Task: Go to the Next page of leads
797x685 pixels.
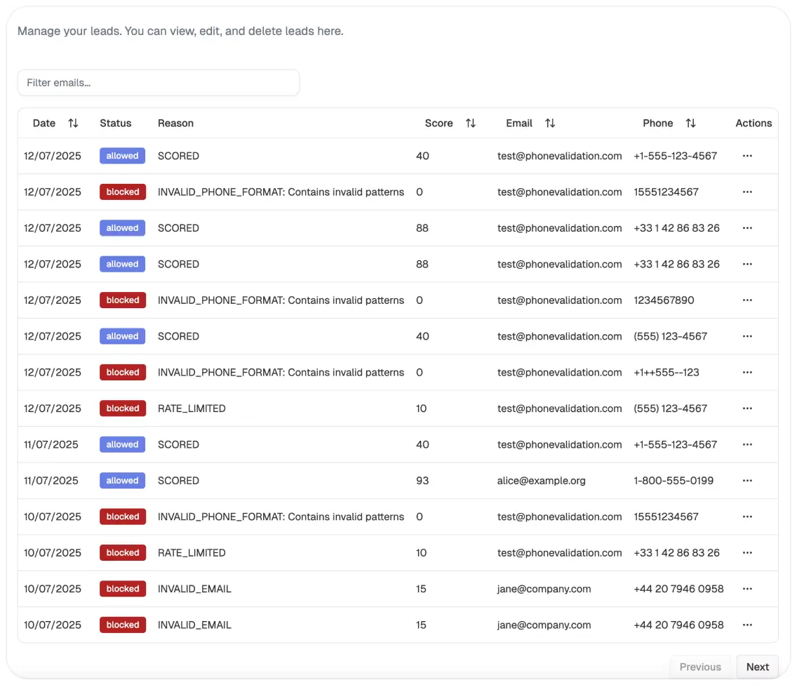Action: (x=757, y=667)
